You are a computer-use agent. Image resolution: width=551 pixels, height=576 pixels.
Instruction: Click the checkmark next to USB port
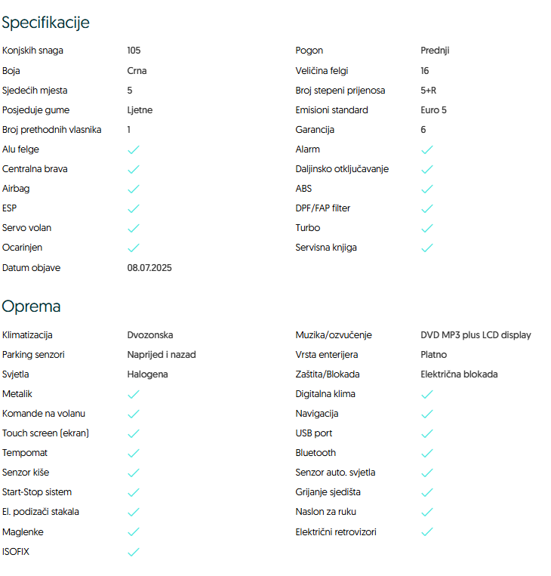(x=426, y=433)
